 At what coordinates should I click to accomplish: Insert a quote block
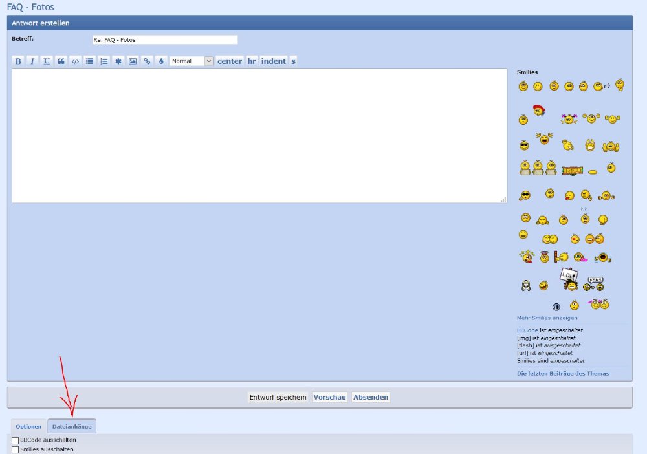[x=61, y=61]
